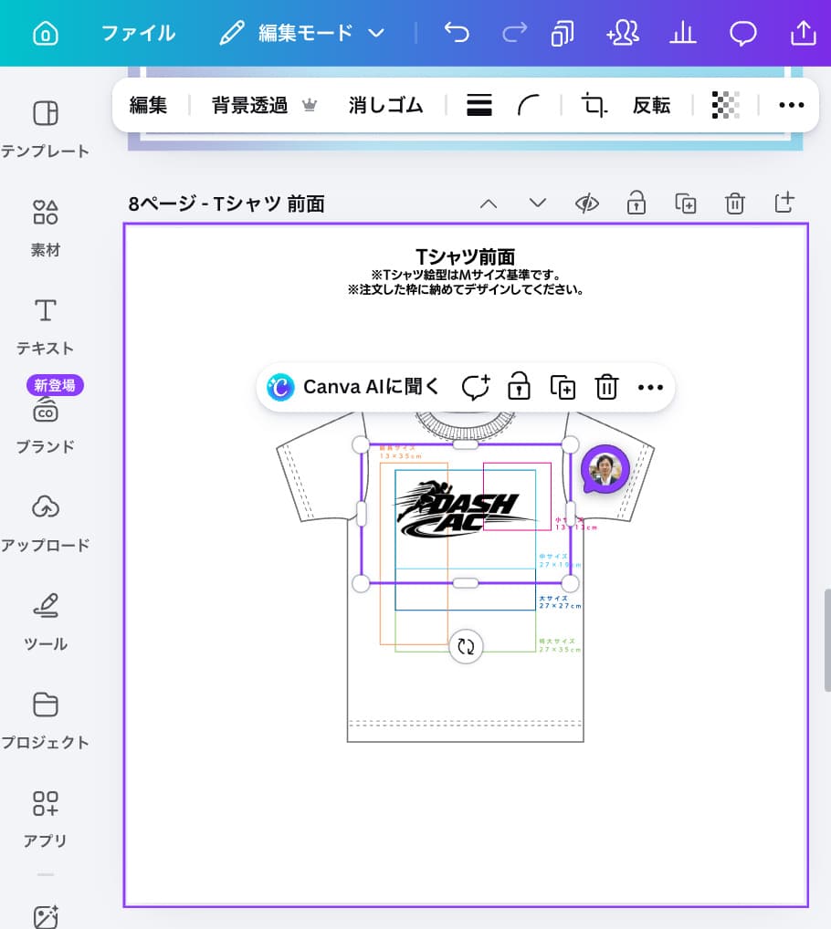
Task: Open comments speech bubble in header
Action: click(x=742, y=33)
